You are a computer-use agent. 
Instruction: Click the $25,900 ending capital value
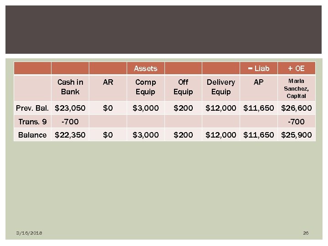coord(297,135)
